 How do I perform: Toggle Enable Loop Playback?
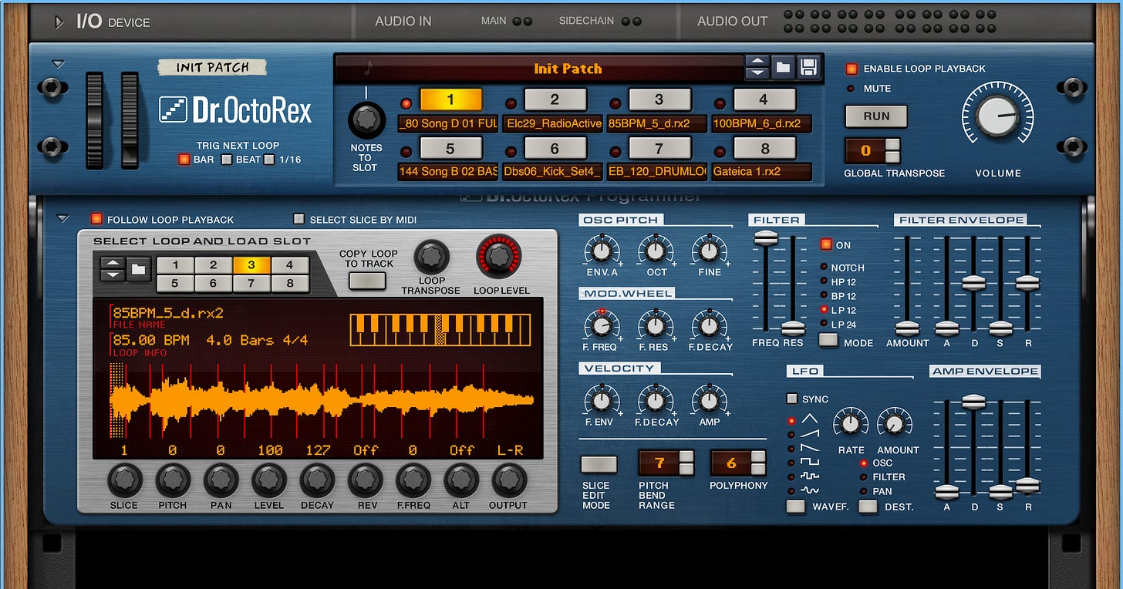tap(852, 69)
